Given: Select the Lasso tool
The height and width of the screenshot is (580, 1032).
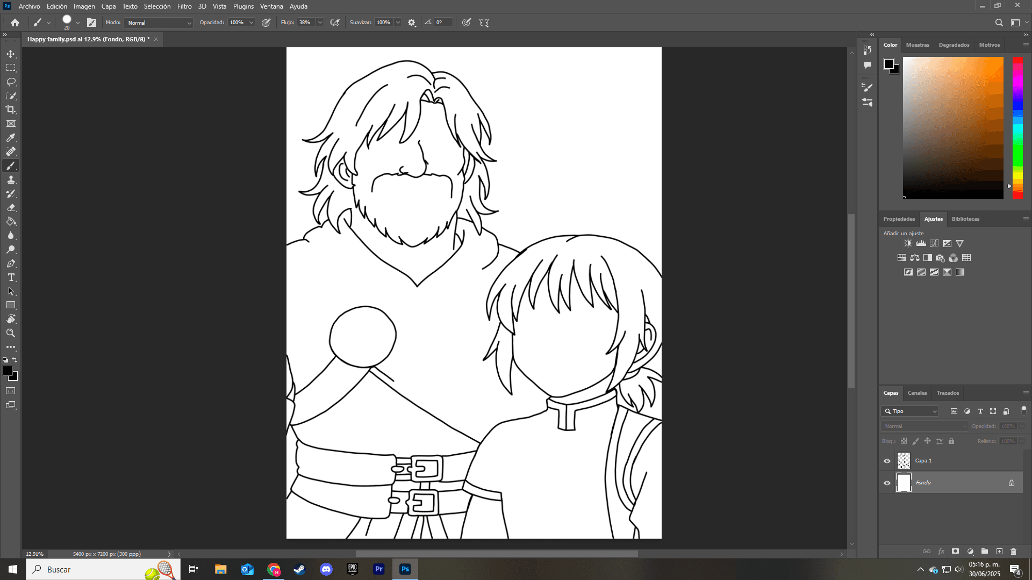Looking at the screenshot, I should pos(11,82).
